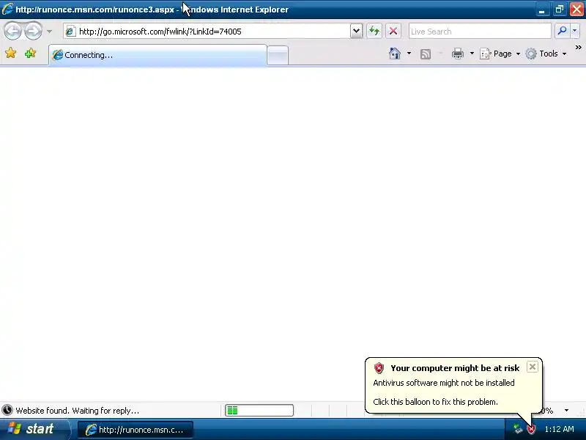Expand the address bar history dropdown
586x440 pixels.
coord(357,31)
